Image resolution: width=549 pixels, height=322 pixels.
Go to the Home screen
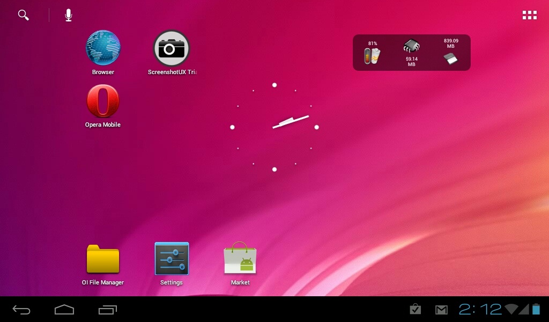click(x=64, y=310)
